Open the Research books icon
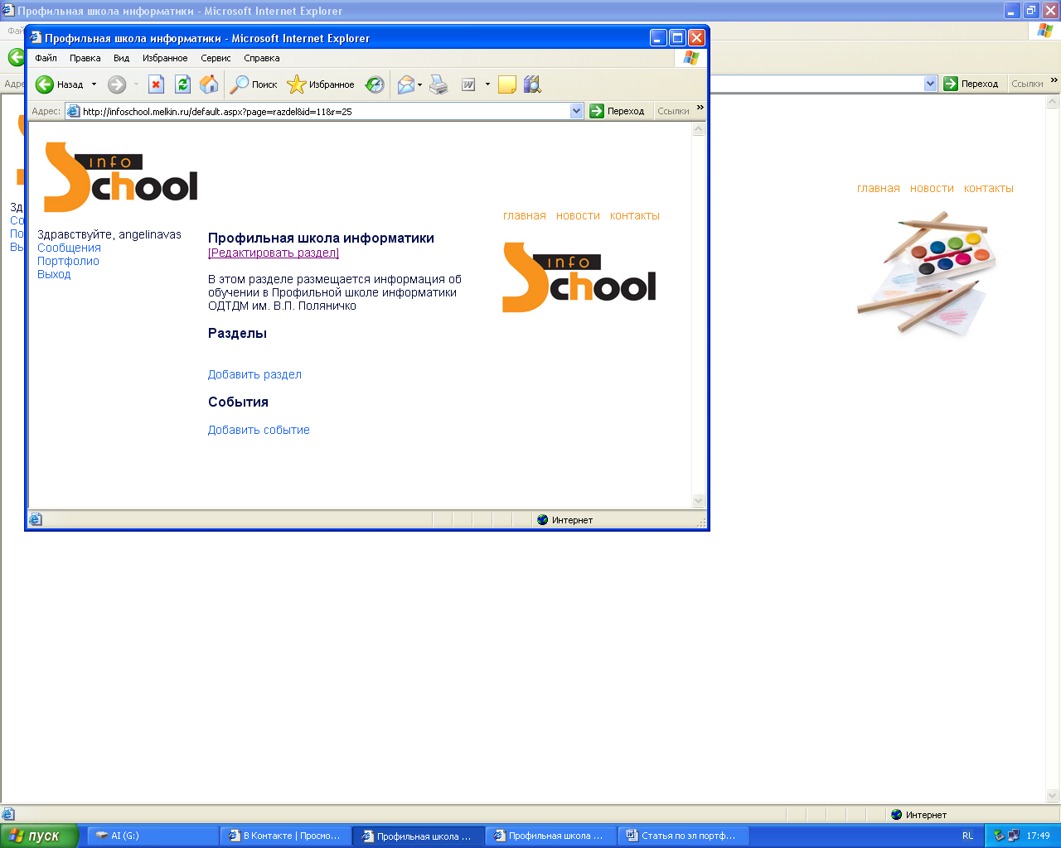 coord(532,84)
